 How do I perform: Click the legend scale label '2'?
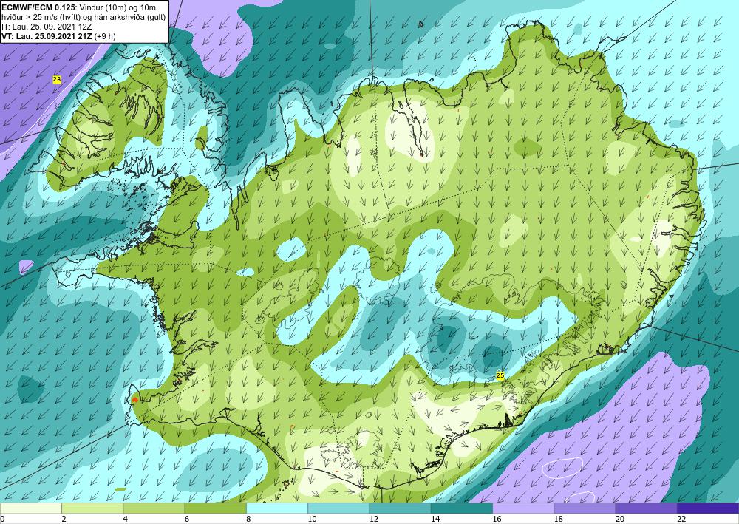63,519
